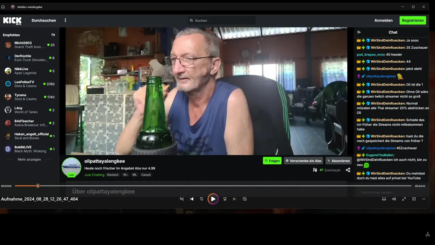Click the Casual tag
This screenshot has height=245, width=435.
146,175
